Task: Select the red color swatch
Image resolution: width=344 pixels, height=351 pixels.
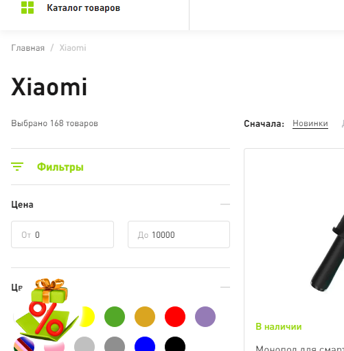Action: tap(175, 317)
